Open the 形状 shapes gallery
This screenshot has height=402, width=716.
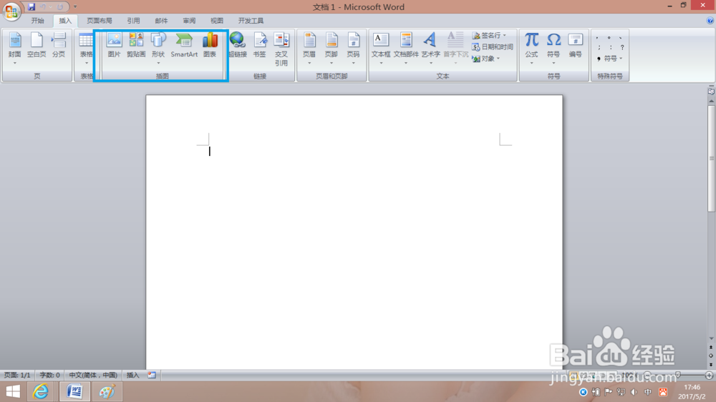click(158, 49)
